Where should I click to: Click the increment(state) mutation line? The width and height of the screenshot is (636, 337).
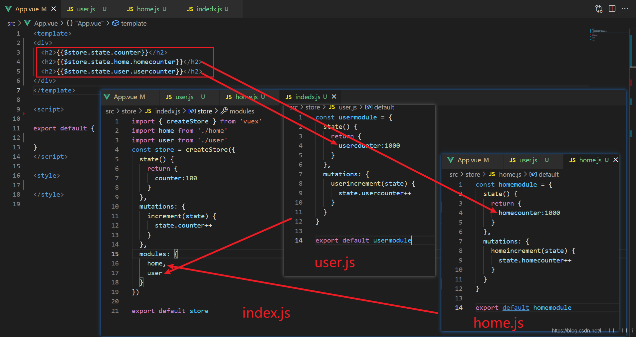181,216
